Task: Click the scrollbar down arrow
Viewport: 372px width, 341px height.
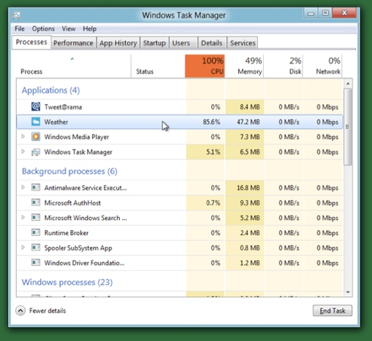Action: [348, 292]
